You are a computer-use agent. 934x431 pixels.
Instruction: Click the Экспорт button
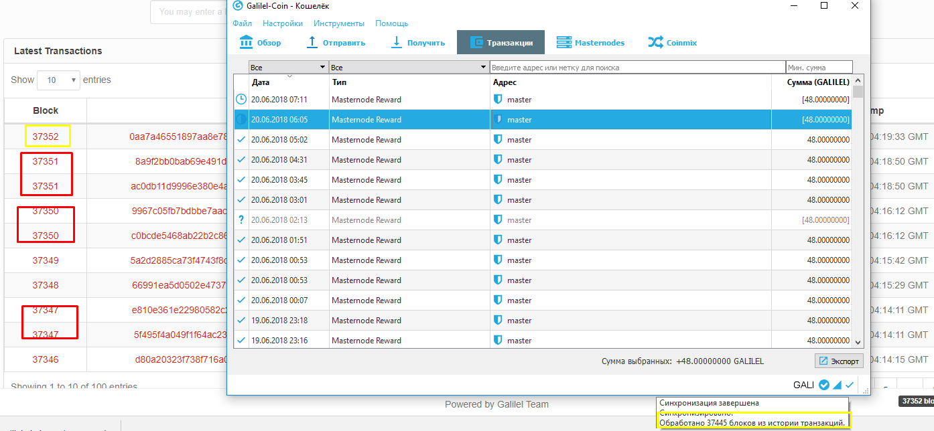(x=839, y=361)
